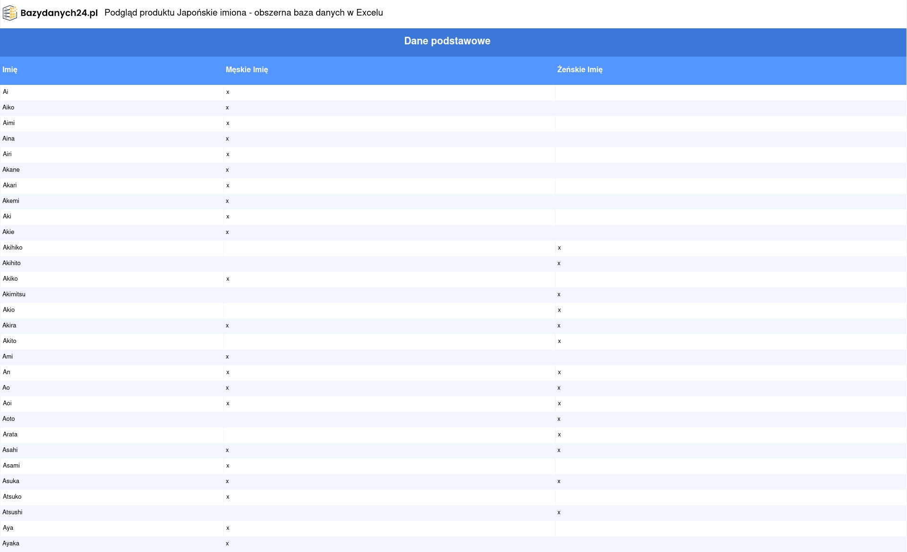Select the page title about Japońskie imiona
This screenshot has width=907, height=552.
[x=244, y=13]
